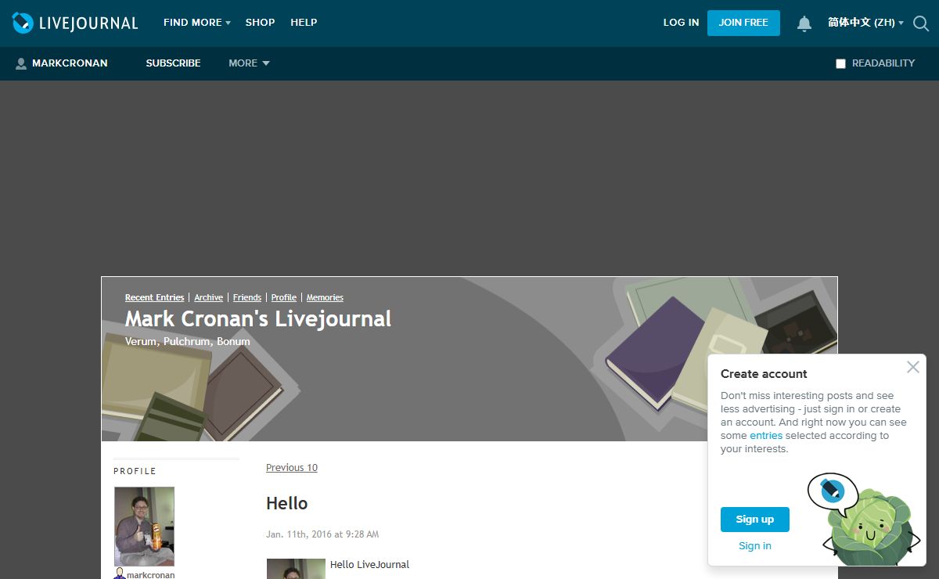Go to Previous 10 entries
Image resolution: width=939 pixels, height=579 pixels.
(x=292, y=468)
